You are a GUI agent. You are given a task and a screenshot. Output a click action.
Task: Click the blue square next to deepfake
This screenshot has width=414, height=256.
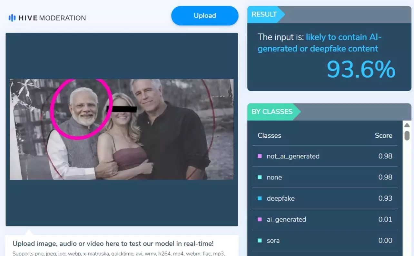pyautogui.click(x=260, y=198)
